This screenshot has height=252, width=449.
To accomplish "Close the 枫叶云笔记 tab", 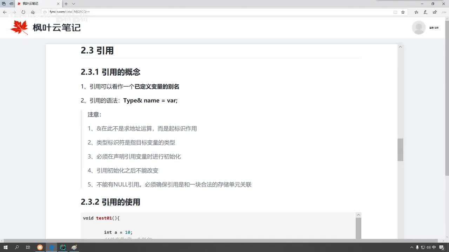I will 59,3.
